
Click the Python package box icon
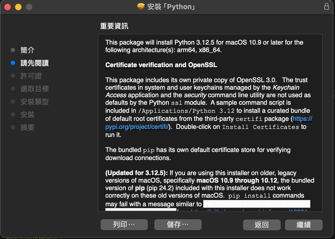pyautogui.click(x=141, y=6)
